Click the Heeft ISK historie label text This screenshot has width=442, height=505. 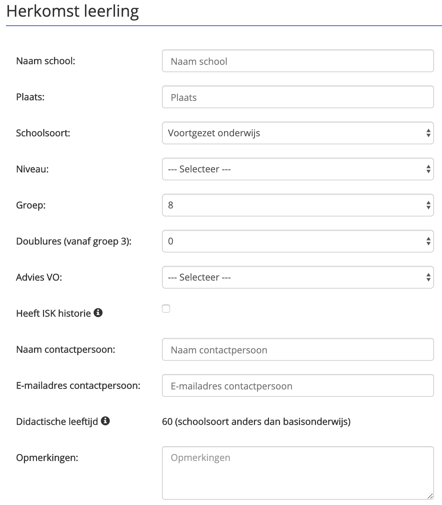pyautogui.click(x=53, y=313)
